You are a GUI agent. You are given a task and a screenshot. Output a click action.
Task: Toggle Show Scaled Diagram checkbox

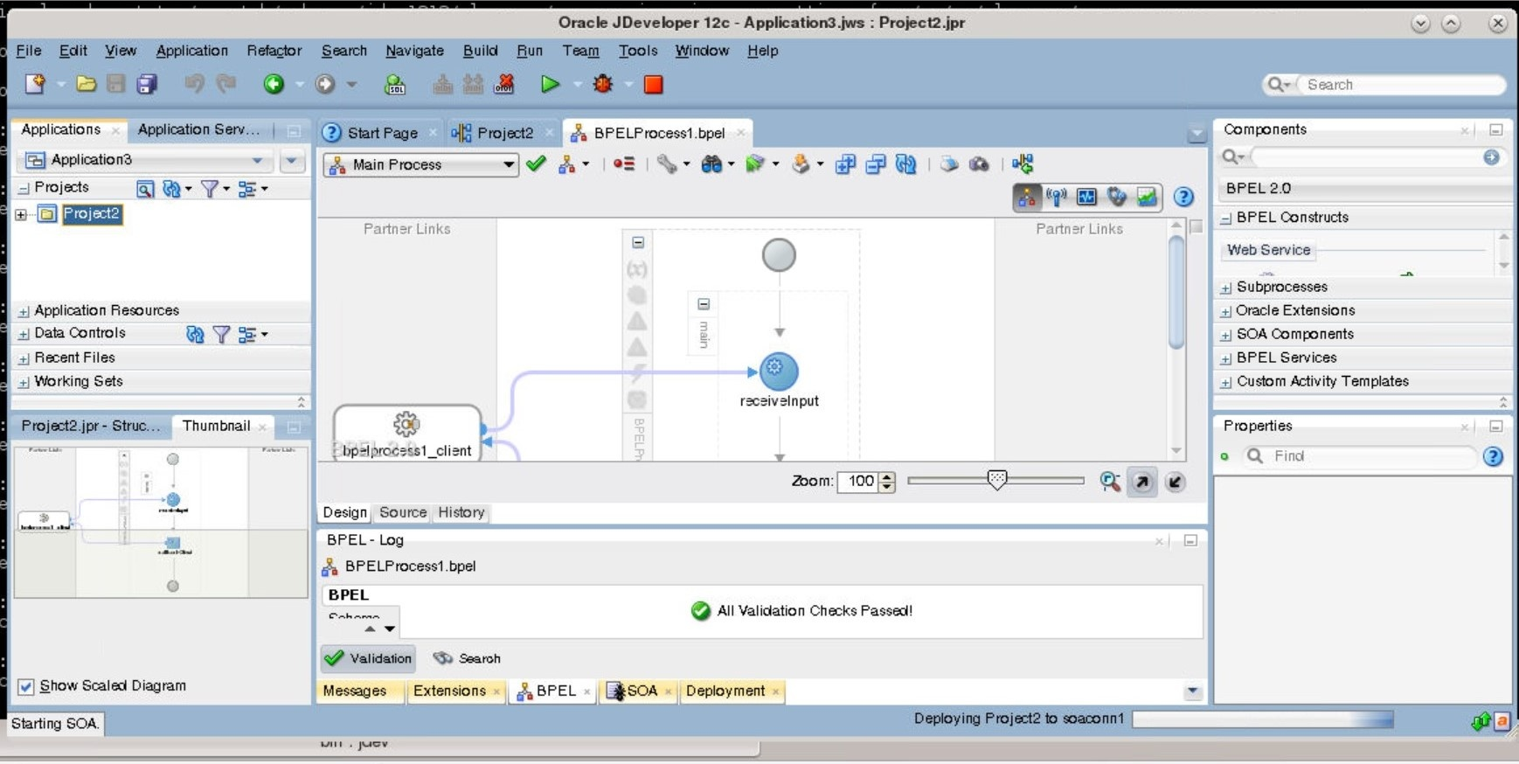click(26, 686)
